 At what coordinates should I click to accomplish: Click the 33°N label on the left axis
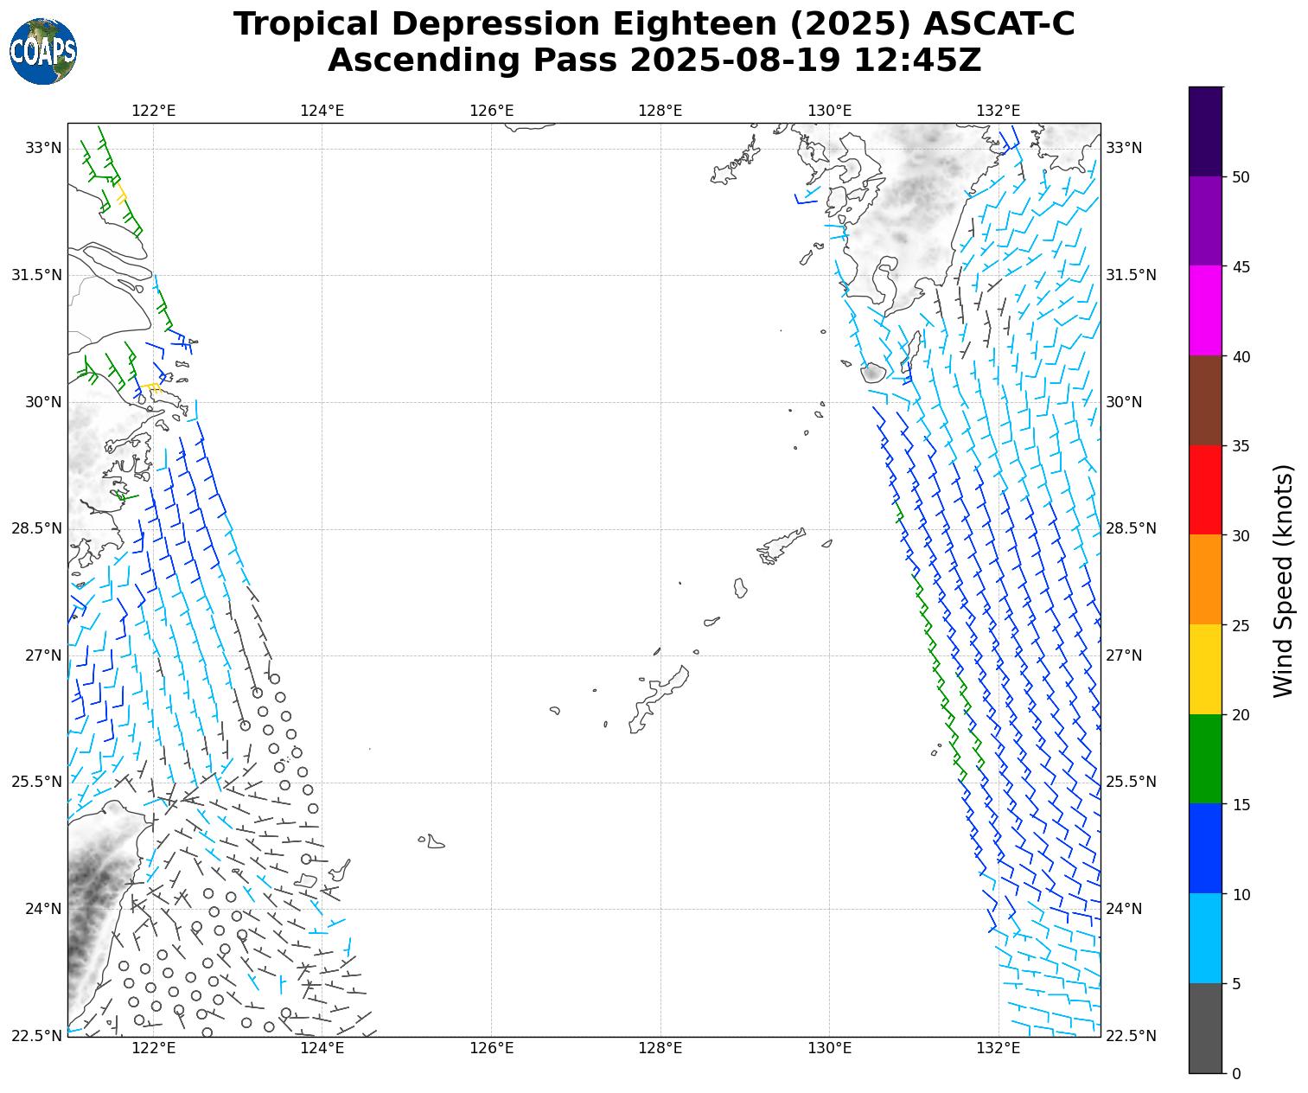43,148
